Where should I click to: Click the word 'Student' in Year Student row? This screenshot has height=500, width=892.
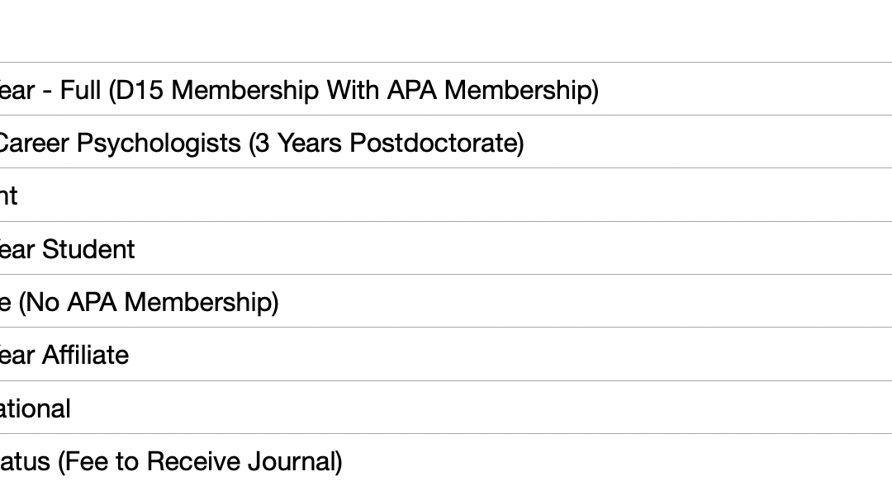pyautogui.click(x=88, y=249)
